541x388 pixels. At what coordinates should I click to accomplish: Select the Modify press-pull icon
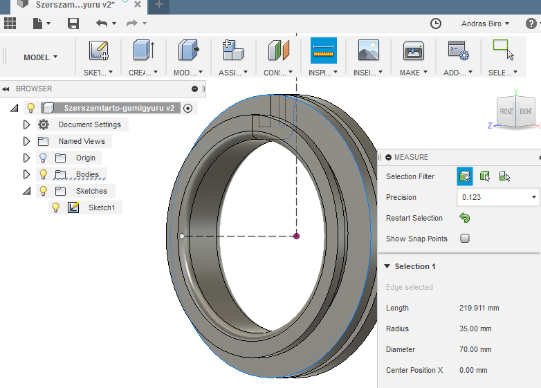coord(187,51)
